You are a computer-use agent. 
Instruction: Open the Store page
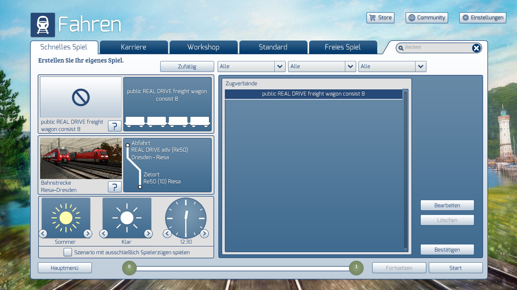(380, 18)
